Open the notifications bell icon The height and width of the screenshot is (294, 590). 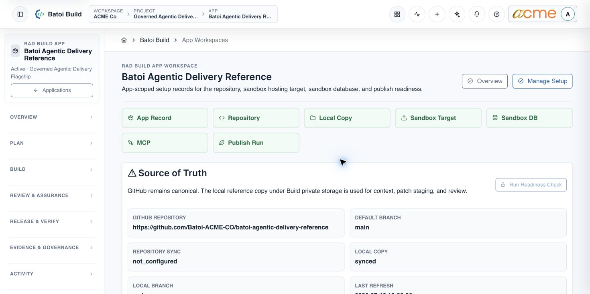coord(477,14)
